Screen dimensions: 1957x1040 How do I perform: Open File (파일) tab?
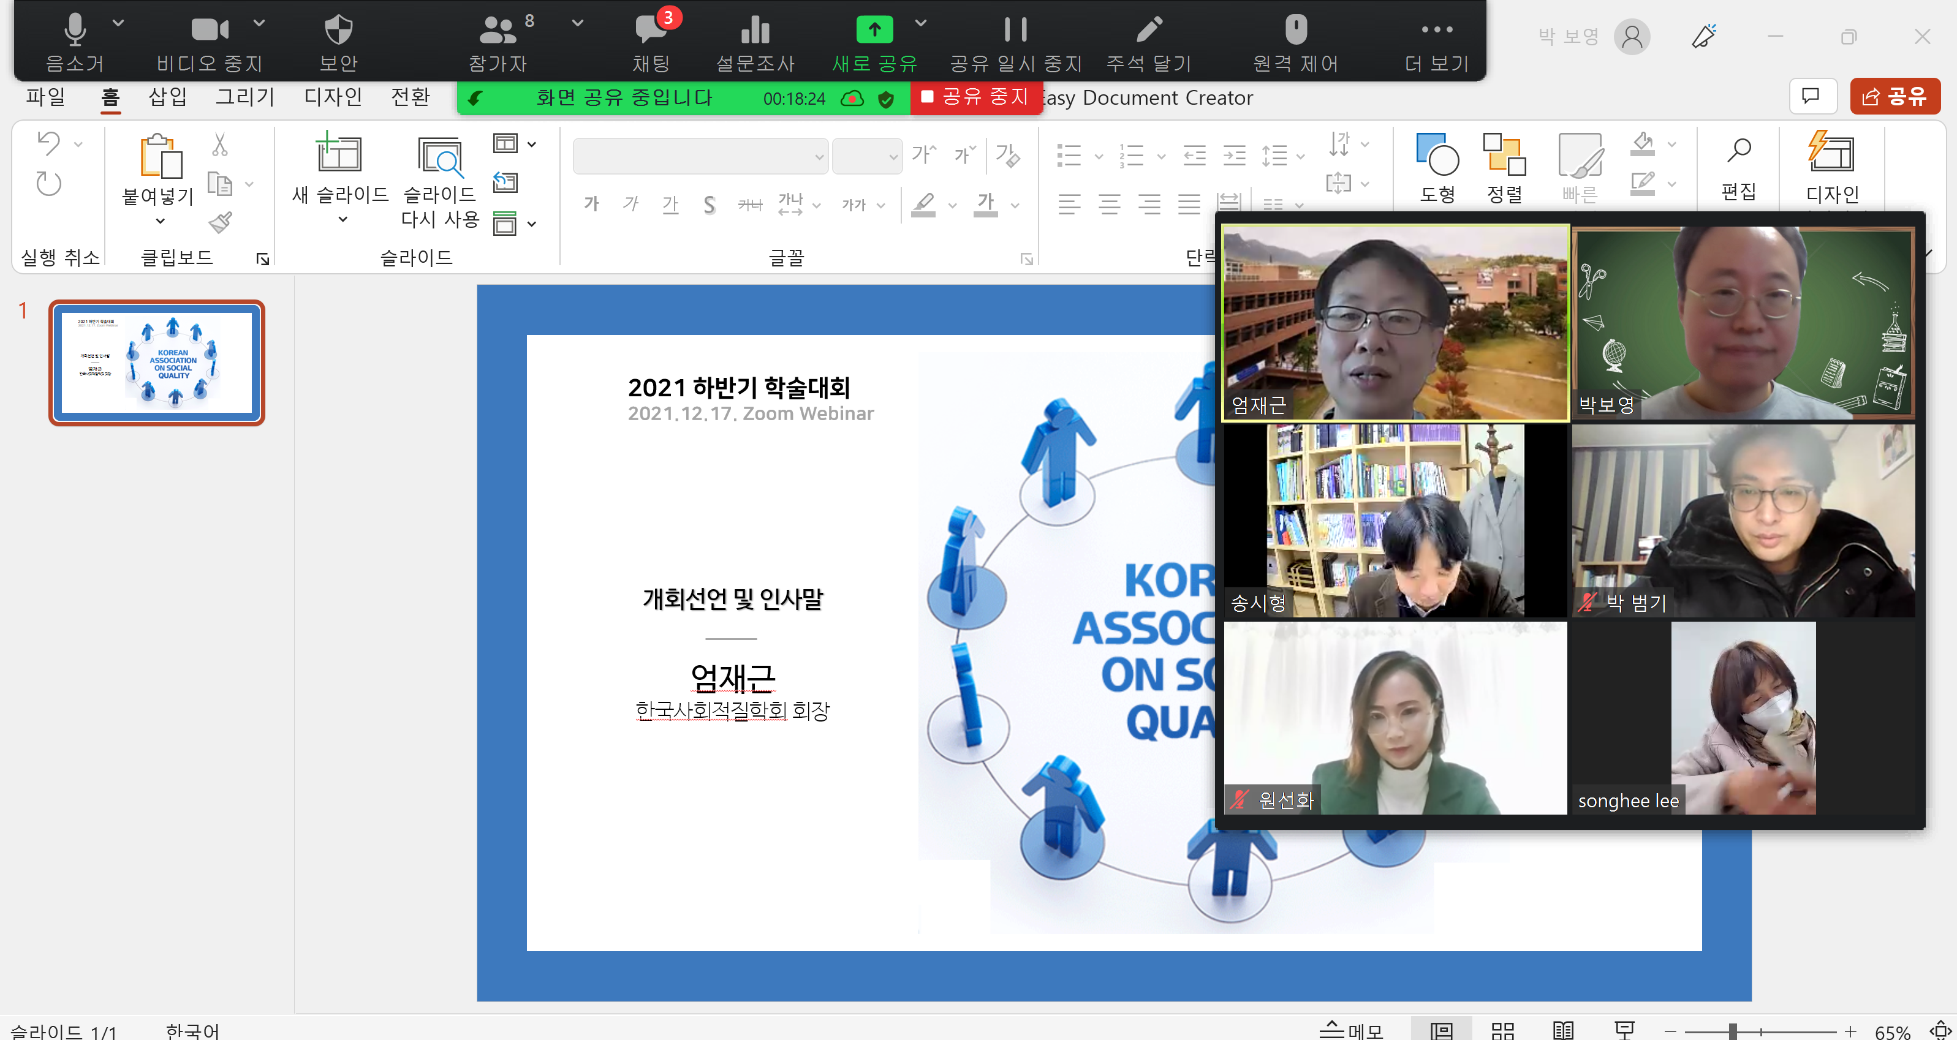click(x=45, y=97)
